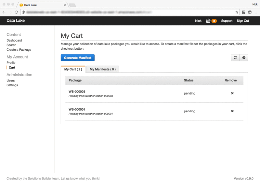Switch to My Manifests tab
260x186 pixels.
click(x=103, y=69)
